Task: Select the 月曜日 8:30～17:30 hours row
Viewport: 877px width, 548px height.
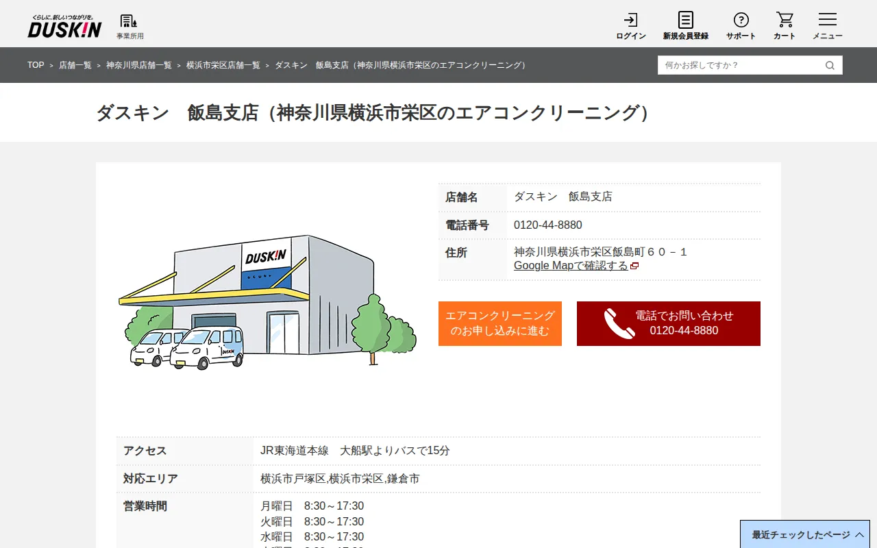Action: [312, 506]
